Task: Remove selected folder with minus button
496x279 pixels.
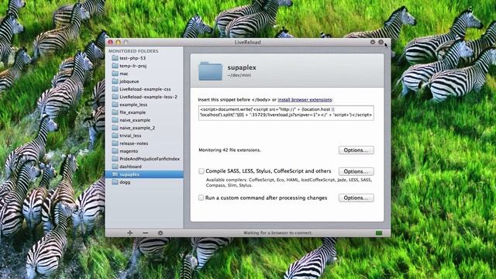Action: point(146,232)
